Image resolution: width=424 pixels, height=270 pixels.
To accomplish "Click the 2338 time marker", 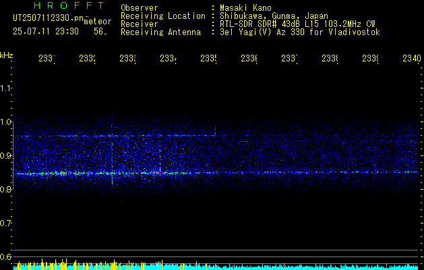I will pyautogui.click(x=330, y=59).
